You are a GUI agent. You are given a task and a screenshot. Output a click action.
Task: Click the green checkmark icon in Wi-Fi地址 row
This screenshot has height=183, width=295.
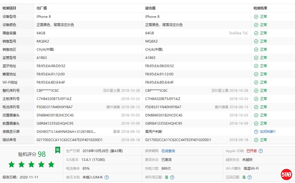256,82
